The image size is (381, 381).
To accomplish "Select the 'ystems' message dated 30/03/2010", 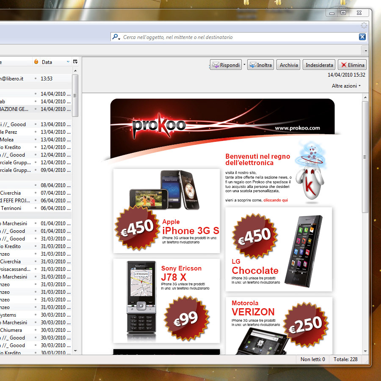I will [x=36, y=315].
